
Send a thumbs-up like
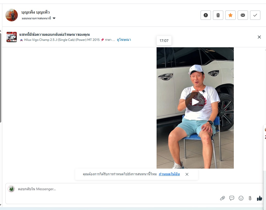[259, 198]
